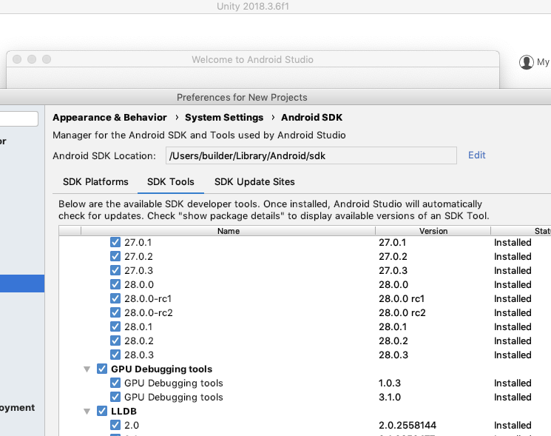Collapse the LLDB group

(87, 412)
